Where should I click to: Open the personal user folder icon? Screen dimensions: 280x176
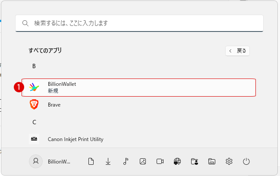(195, 161)
